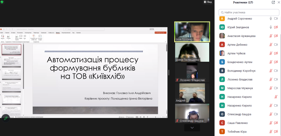Select slide 1 thumbnail in PowerPoint
281x136 pixels.
12,49
